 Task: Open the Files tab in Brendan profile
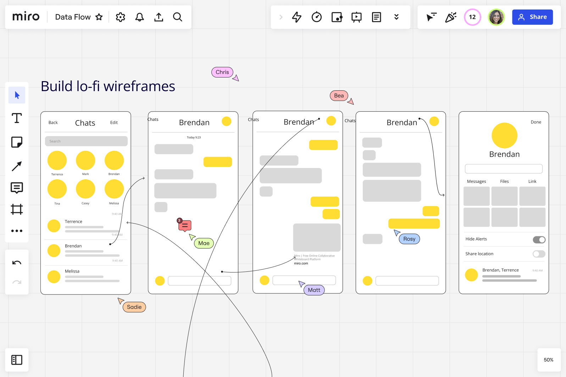(504, 181)
